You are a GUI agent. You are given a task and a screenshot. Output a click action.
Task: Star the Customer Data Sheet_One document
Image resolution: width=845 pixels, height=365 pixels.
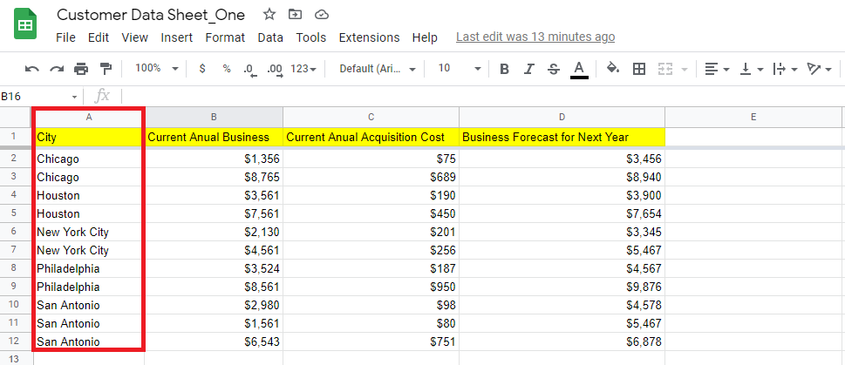pyautogui.click(x=269, y=15)
